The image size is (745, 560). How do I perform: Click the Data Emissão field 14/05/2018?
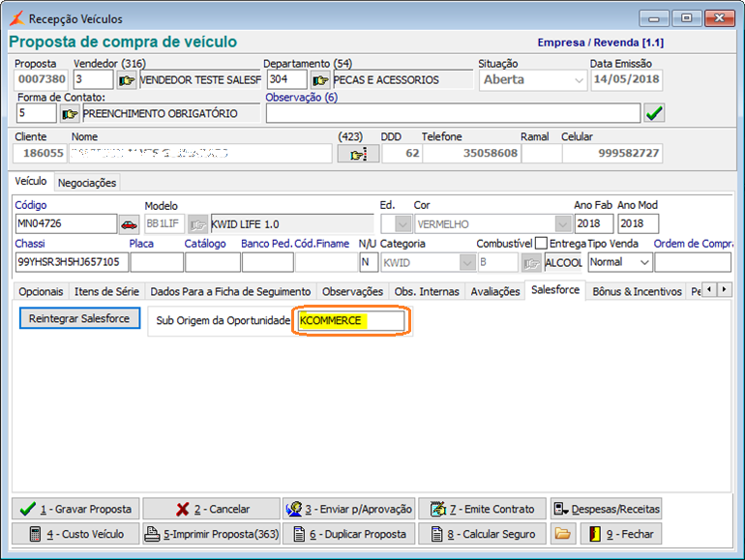point(626,80)
